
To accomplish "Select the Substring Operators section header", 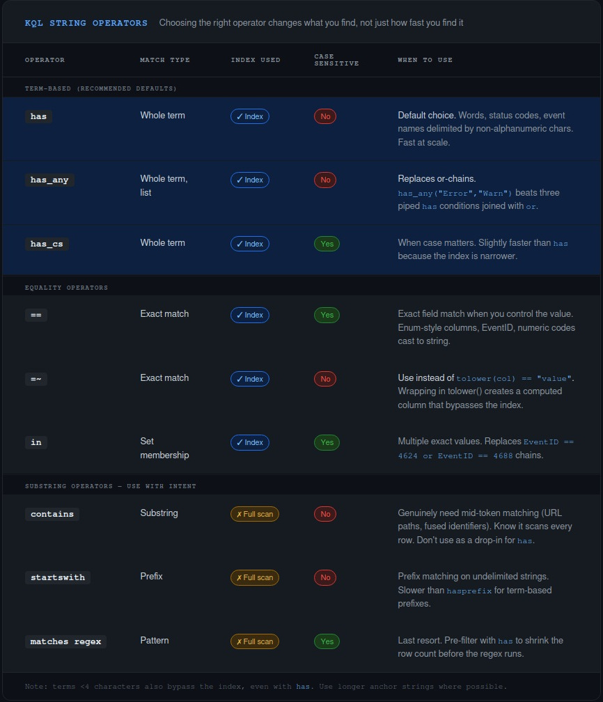I will (110, 486).
